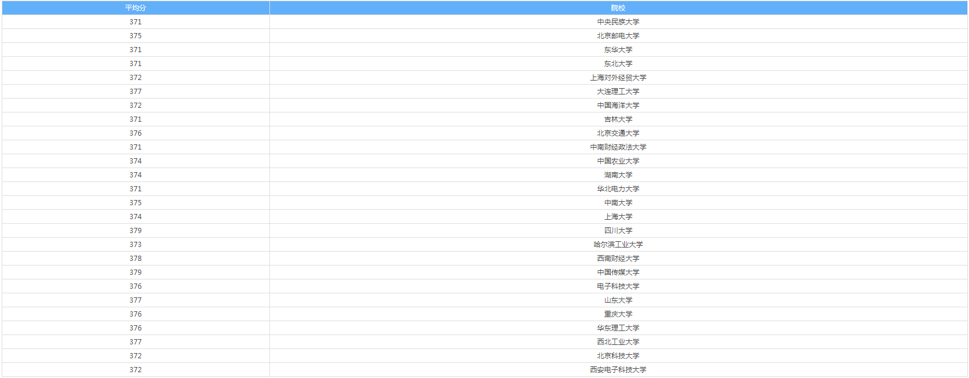
Task: Select the 吉林大学 cell
Action: click(x=618, y=119)
